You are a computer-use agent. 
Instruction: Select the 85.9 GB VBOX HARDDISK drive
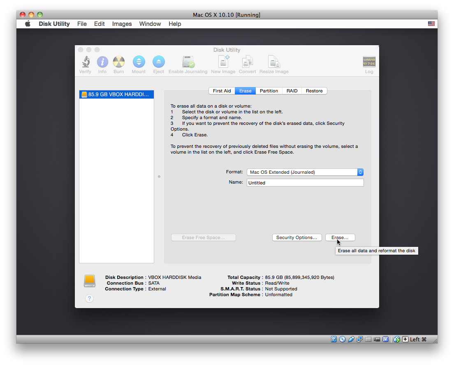point(116,94)
